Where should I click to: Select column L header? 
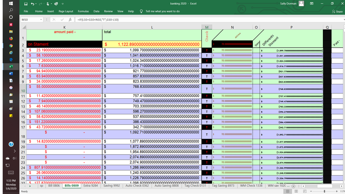152,27
